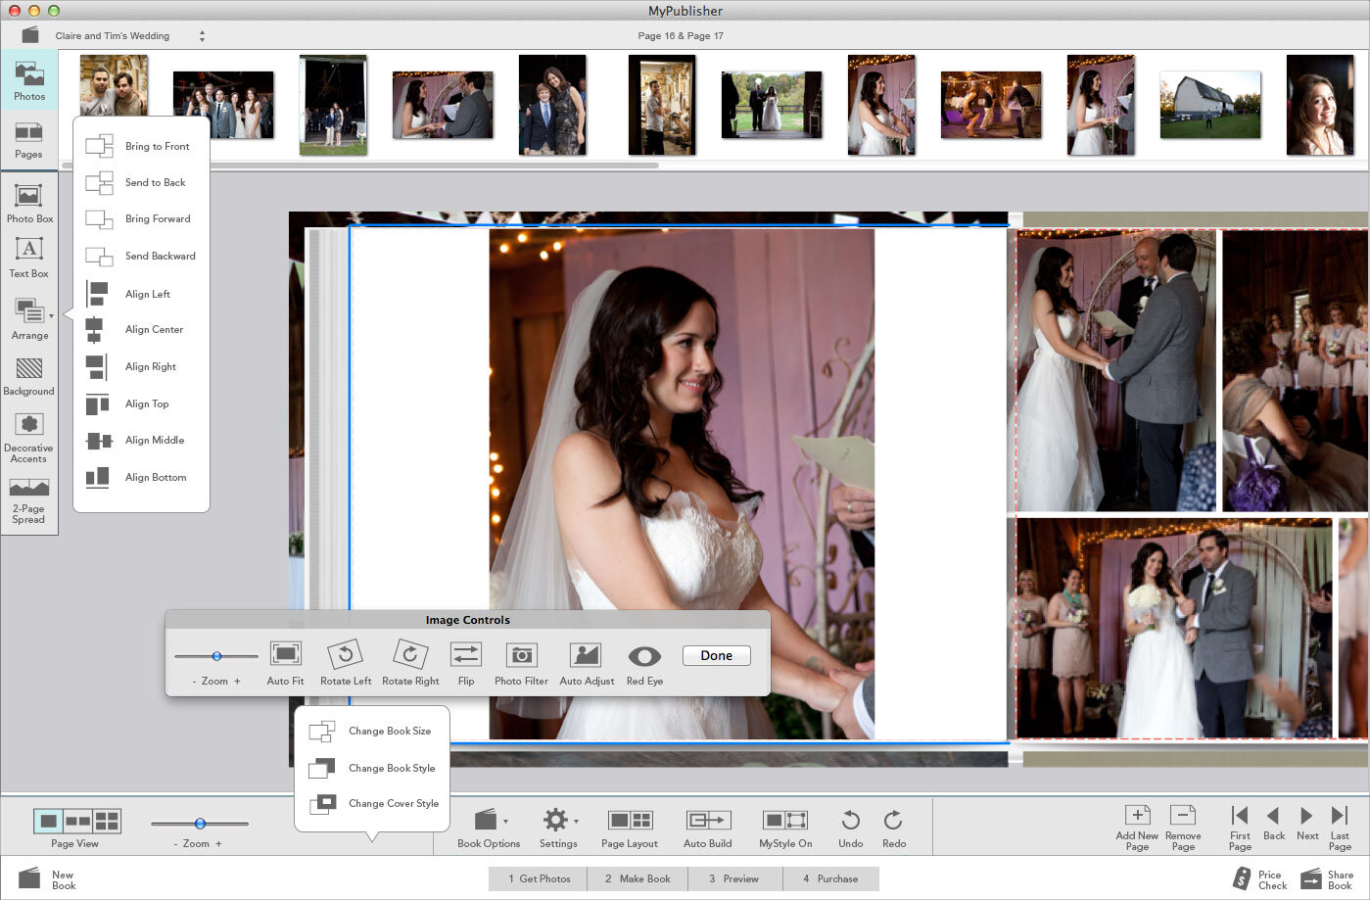Screen dimensions: 1370x900
Task: Click Share Book icon
Action: (1310, 878)
